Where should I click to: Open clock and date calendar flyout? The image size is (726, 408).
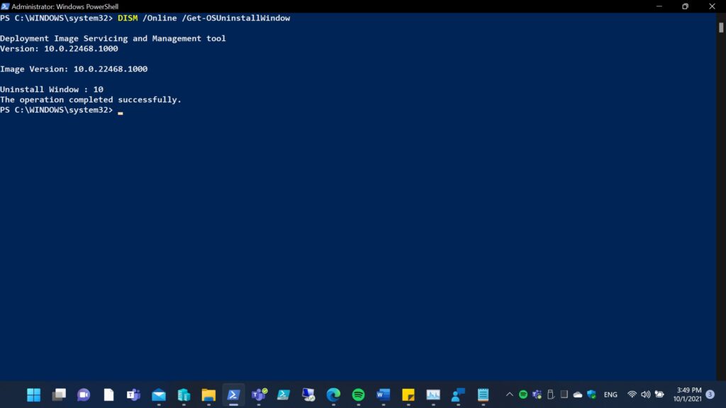click(x=687, y=395)
